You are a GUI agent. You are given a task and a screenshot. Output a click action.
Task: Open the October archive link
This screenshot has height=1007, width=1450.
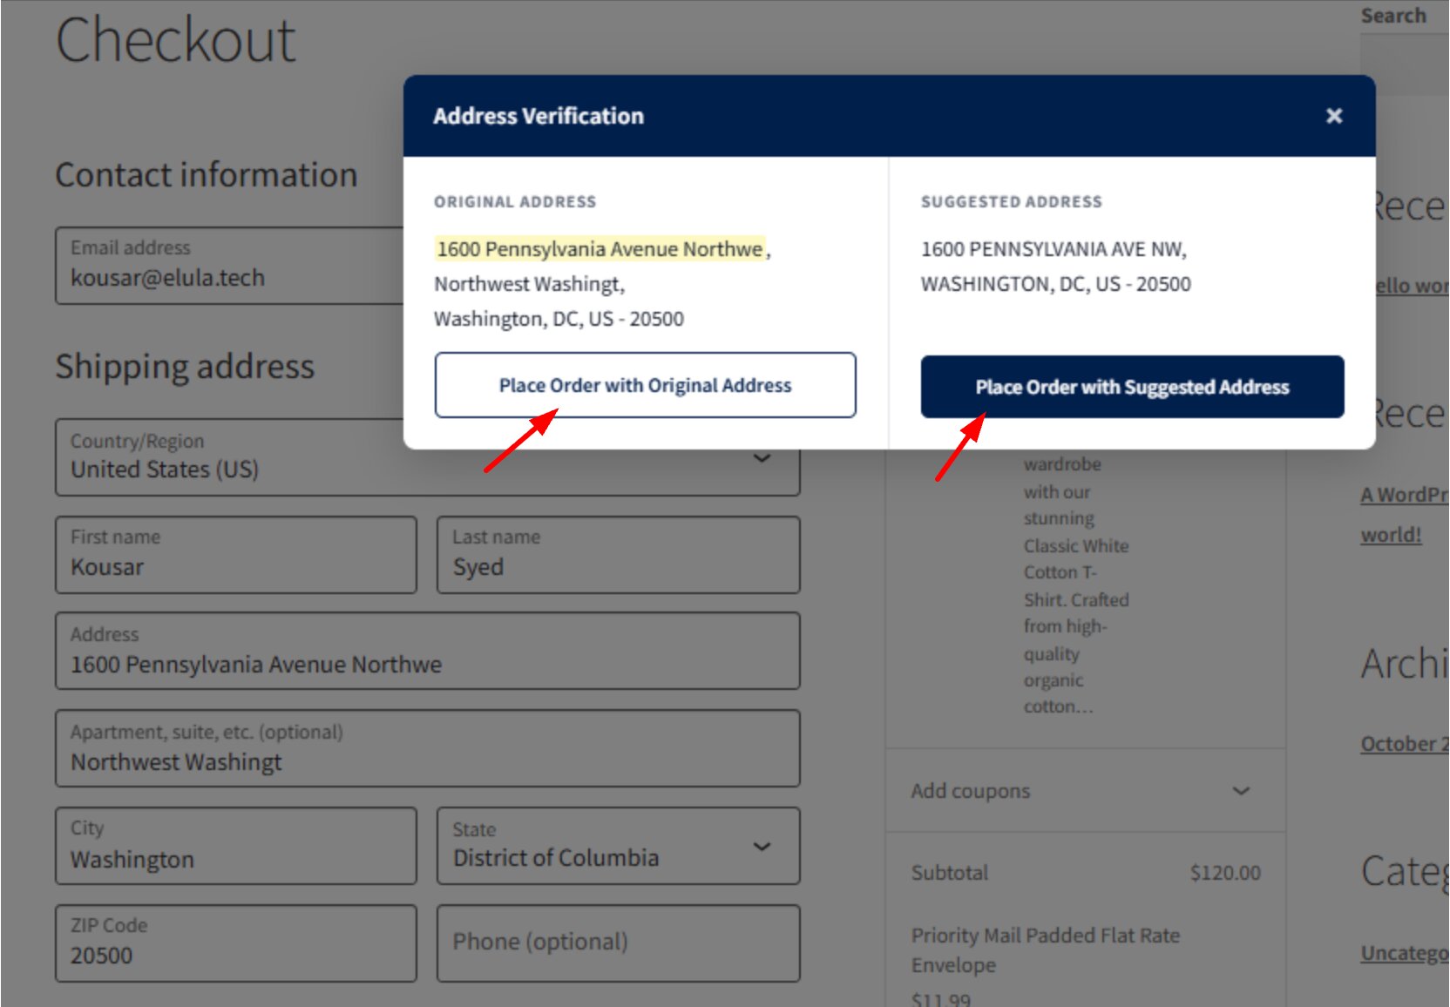1405,744
